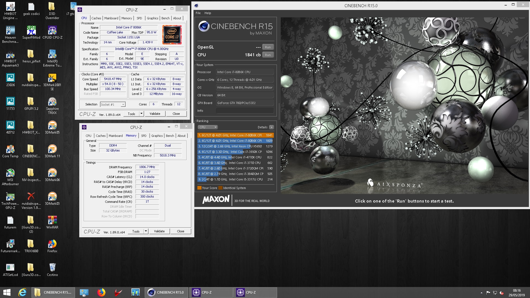Open TechPowerUp GPU-Z shortcut
The width and height of the screenshot is (530, 298).
pos(10,201)
